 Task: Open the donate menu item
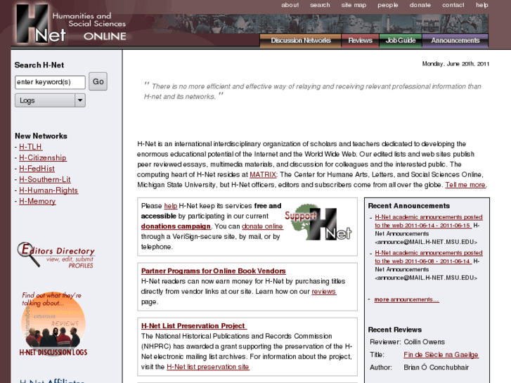click(420, 5)
